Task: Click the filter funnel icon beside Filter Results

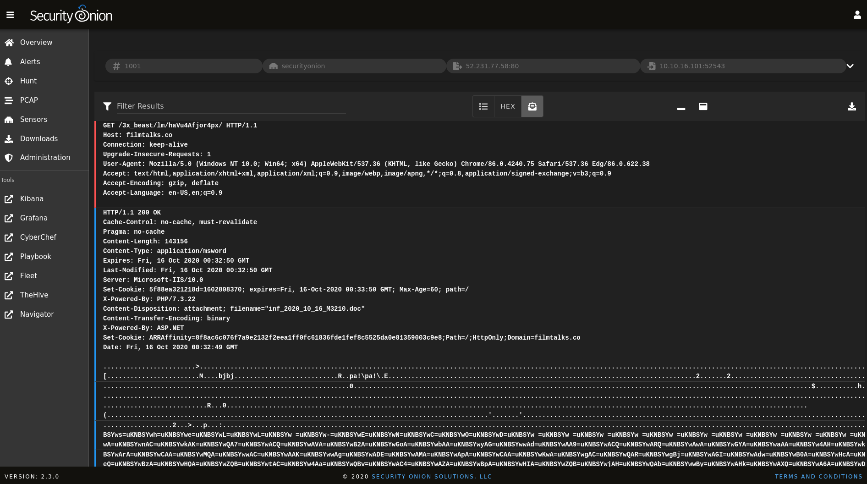Action: [x=107, y=106]
